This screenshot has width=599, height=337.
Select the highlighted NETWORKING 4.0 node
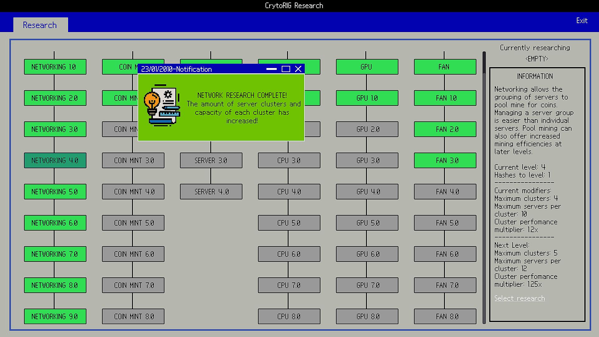pos(55,160)
